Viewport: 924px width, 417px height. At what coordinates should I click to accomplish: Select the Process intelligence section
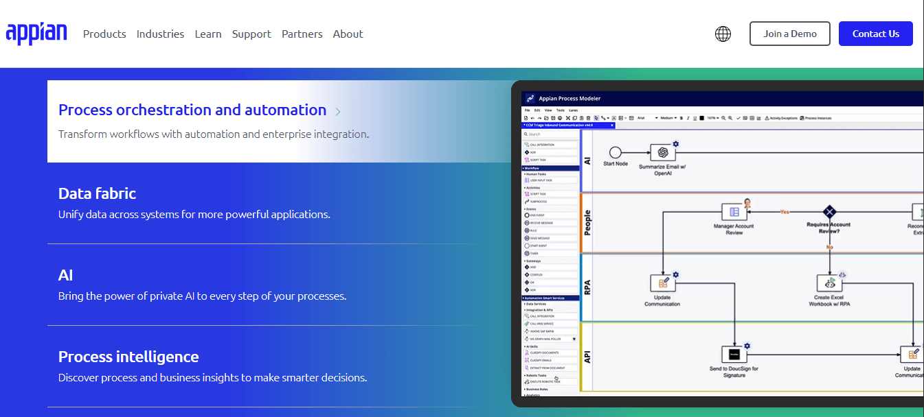(x=264, y=366)
